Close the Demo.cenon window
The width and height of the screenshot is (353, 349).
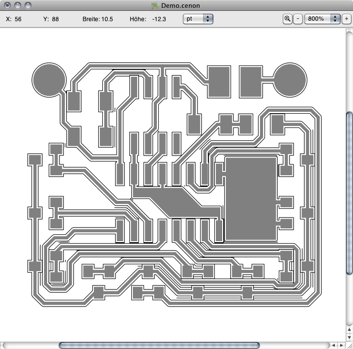pos(7,5)
